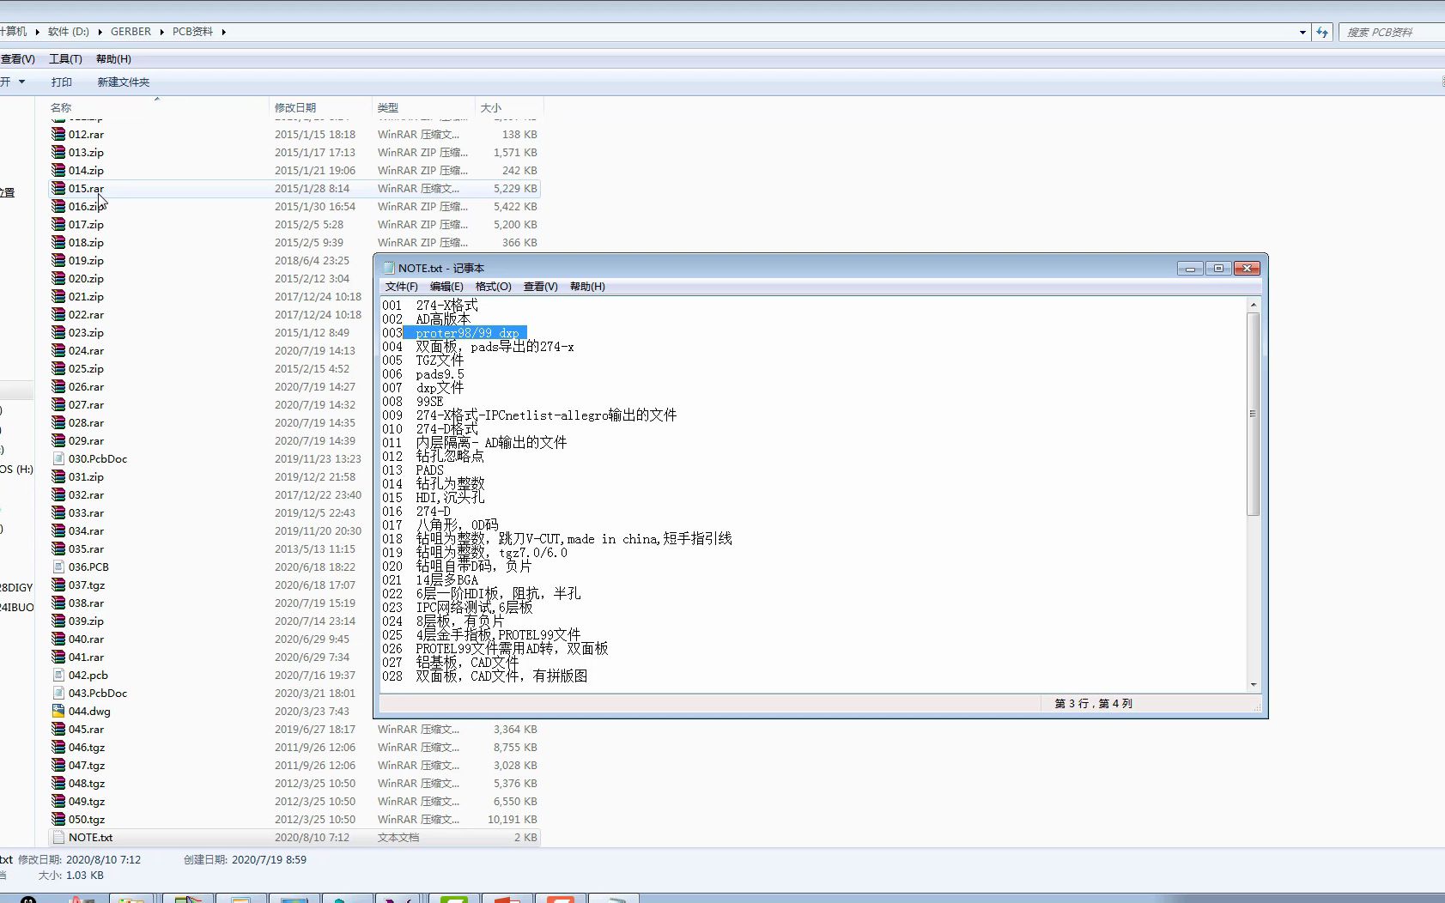Select the 044.dwg drawing file icon
The image size is (1445, 903).
[58, 711]
